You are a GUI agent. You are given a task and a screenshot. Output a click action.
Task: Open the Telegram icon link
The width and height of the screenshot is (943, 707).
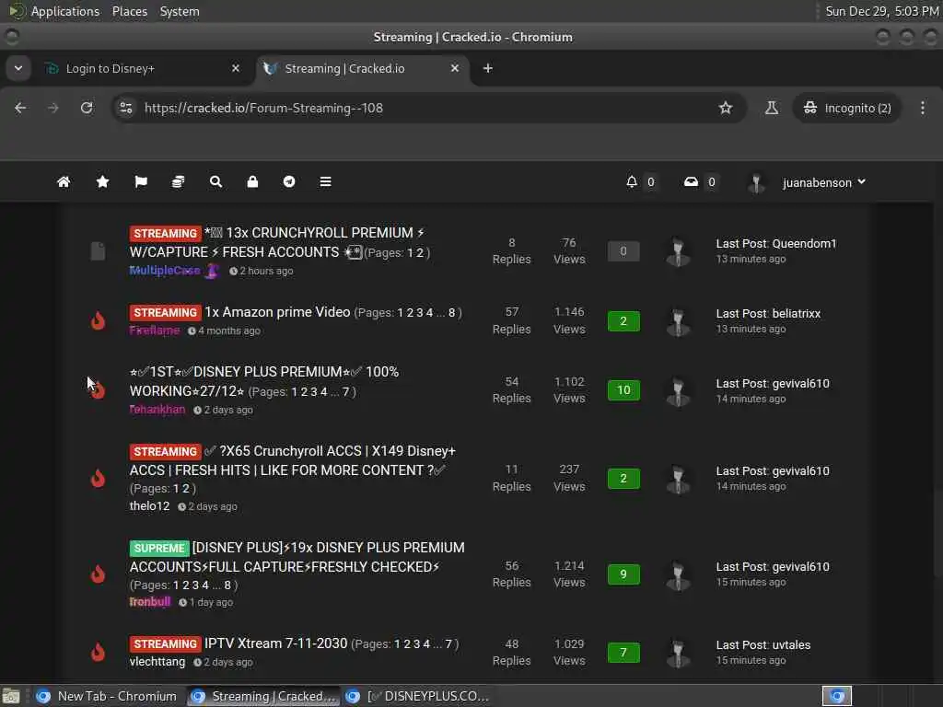289,181
